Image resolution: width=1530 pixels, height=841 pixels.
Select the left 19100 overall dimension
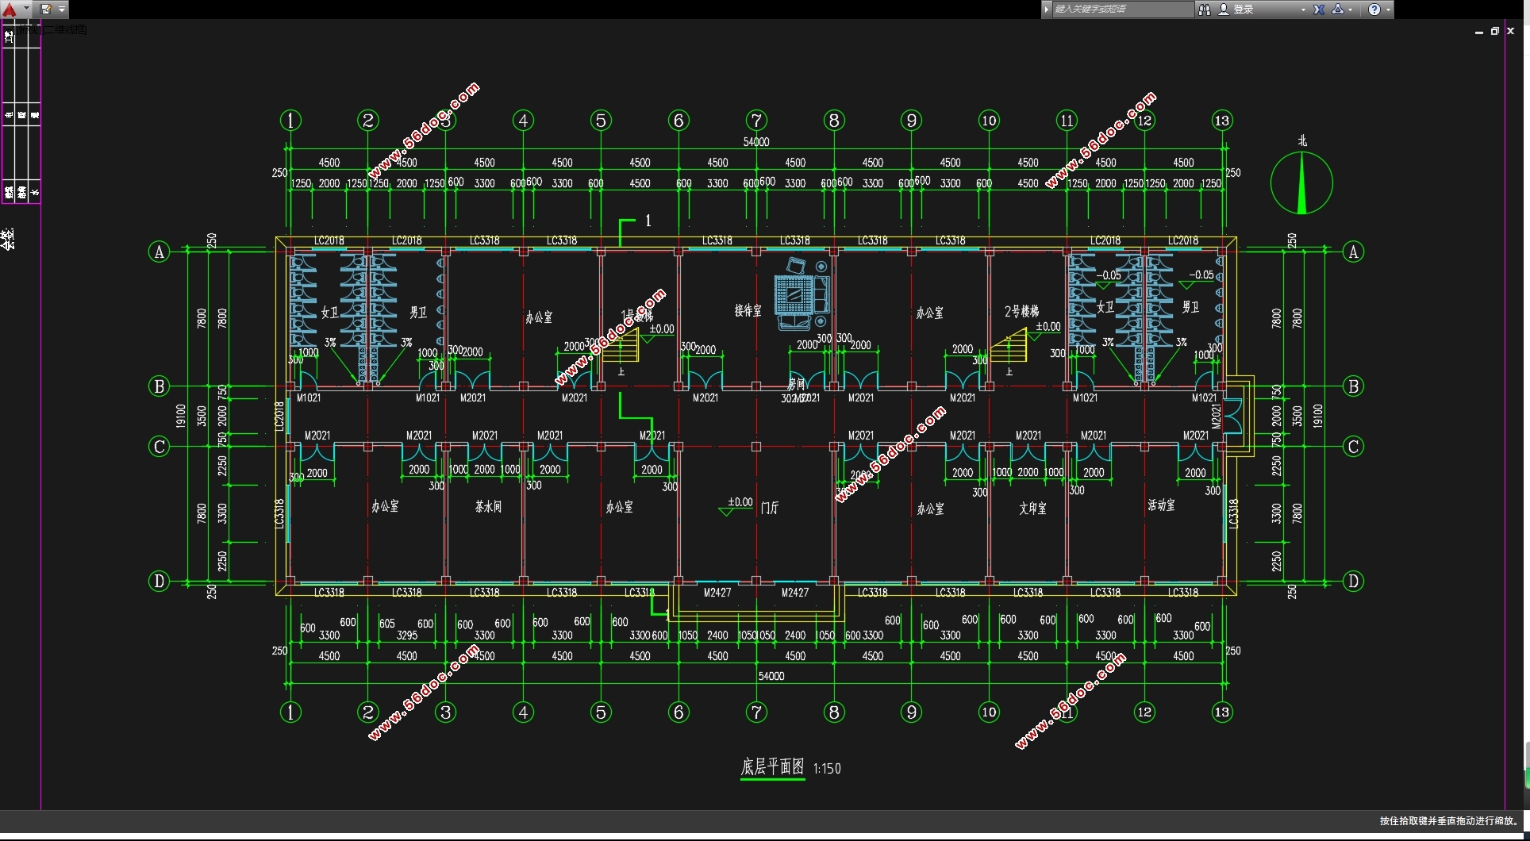pyautogui.click(x=181, y=416)
